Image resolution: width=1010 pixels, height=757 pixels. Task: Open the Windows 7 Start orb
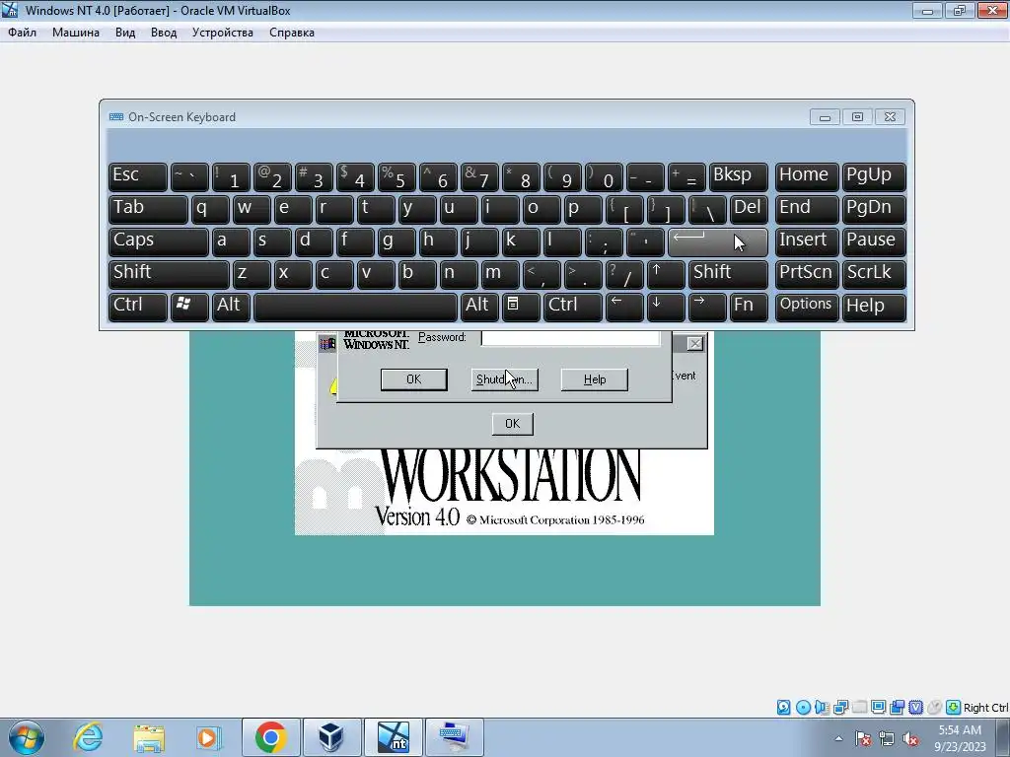coord(27,737)
